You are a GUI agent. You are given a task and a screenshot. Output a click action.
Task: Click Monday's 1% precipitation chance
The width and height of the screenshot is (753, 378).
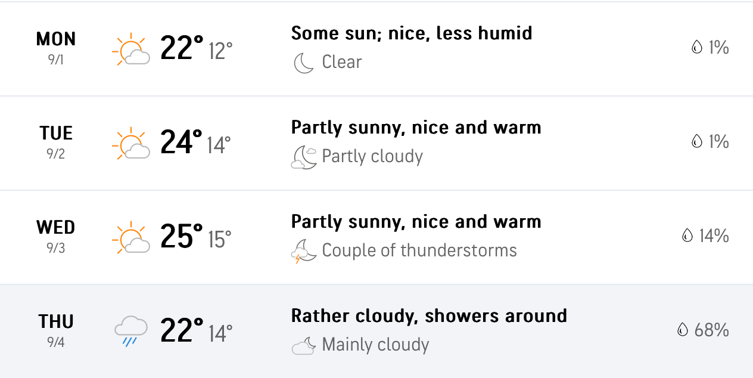pyautogui.click(x=718, y=47)
